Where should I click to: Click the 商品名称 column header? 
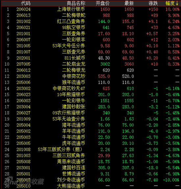pos(76,3)
